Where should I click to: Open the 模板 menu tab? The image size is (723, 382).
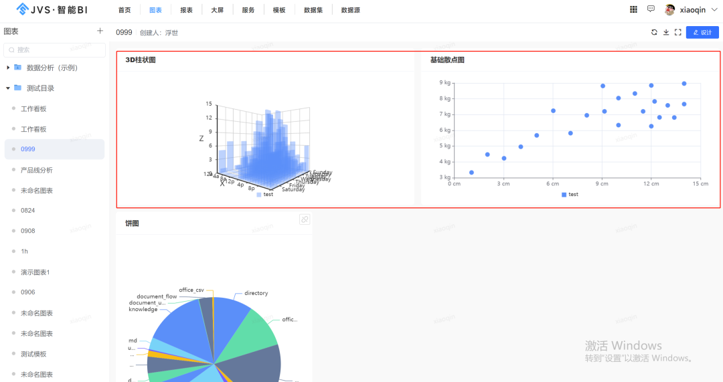click(x=279, y=10)
